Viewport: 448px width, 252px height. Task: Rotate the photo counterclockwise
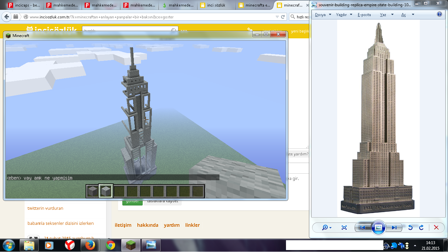(410, 227)
